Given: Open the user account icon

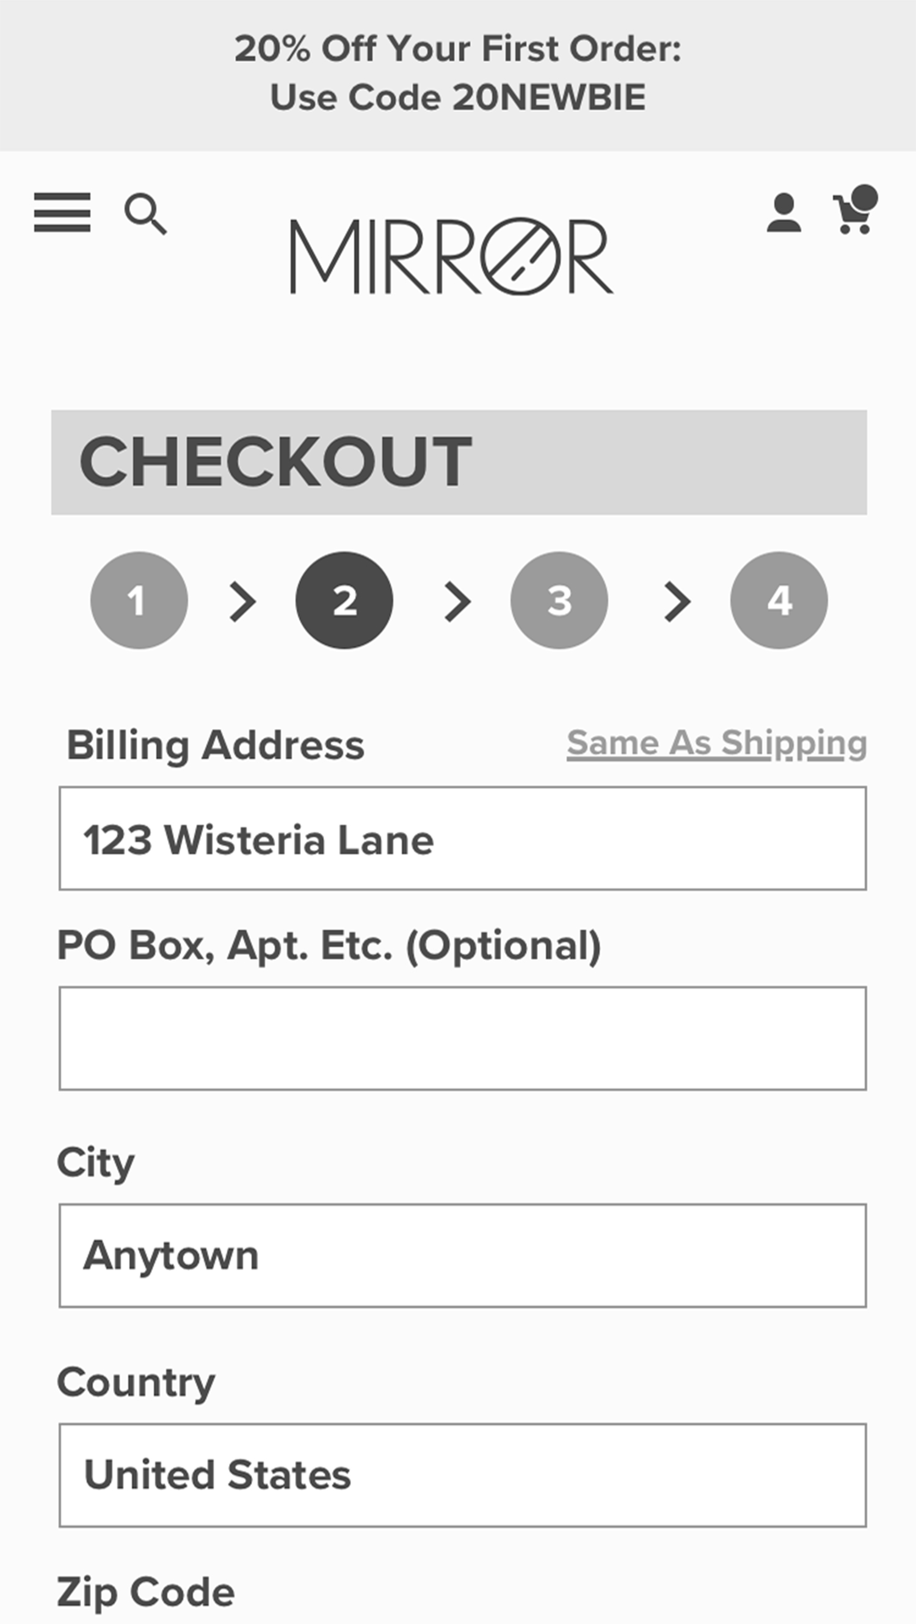Looking at the screenshot, I should tap(783, 213).
